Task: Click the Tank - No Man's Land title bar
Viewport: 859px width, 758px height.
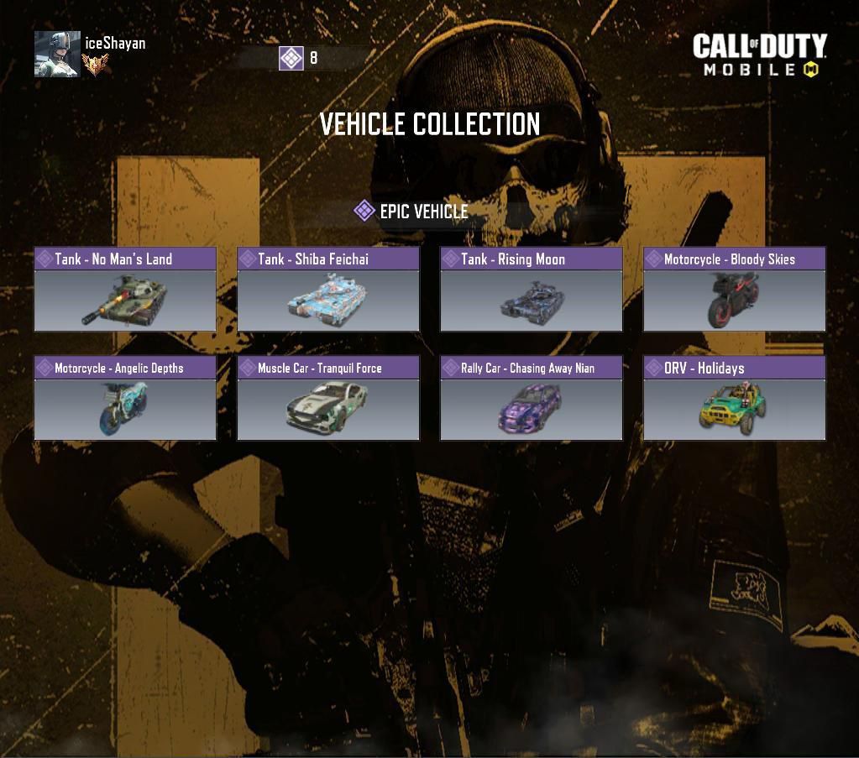Action: 125,259
